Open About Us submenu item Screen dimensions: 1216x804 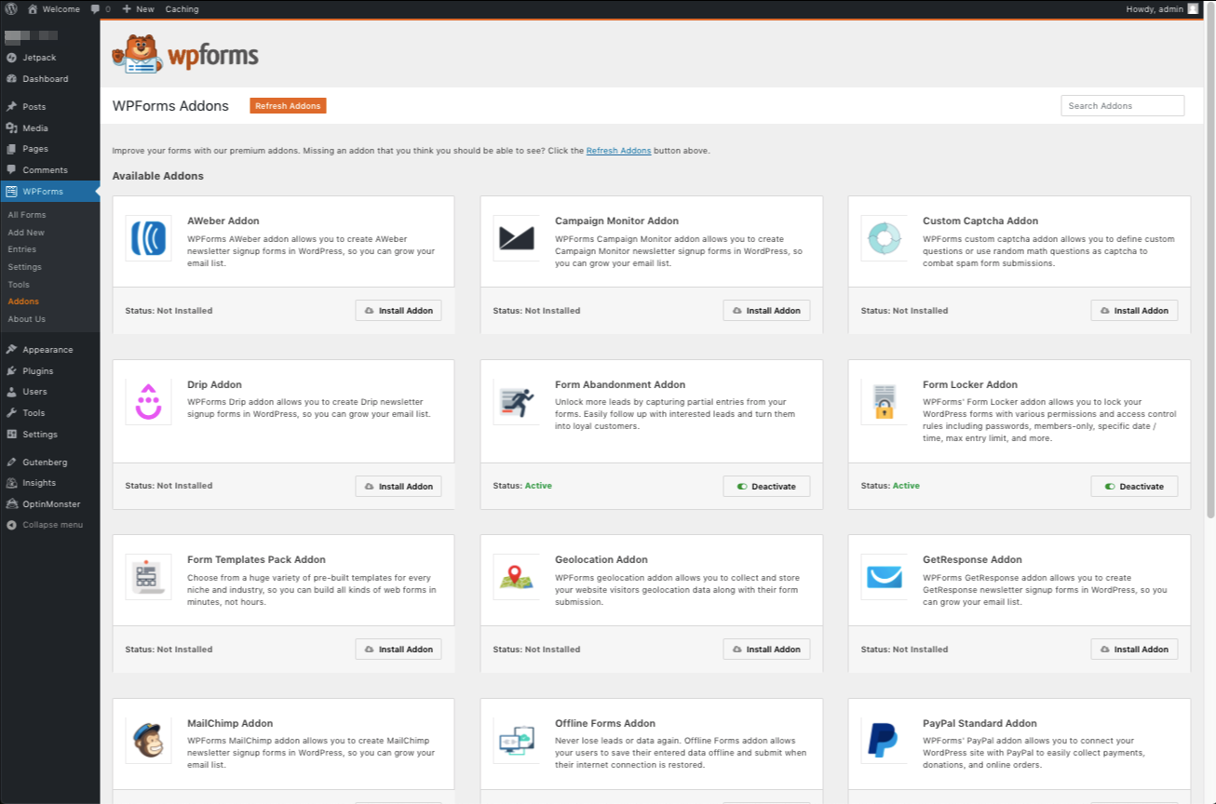[x=26, y=319]
